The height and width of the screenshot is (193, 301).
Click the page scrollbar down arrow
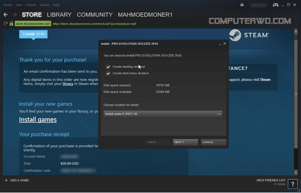coord(296,172)
